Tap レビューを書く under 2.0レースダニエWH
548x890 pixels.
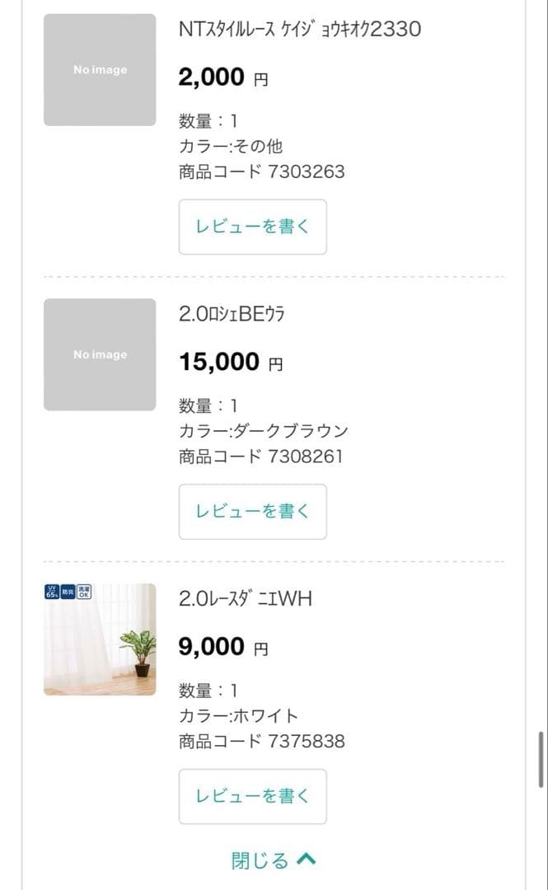252,796
